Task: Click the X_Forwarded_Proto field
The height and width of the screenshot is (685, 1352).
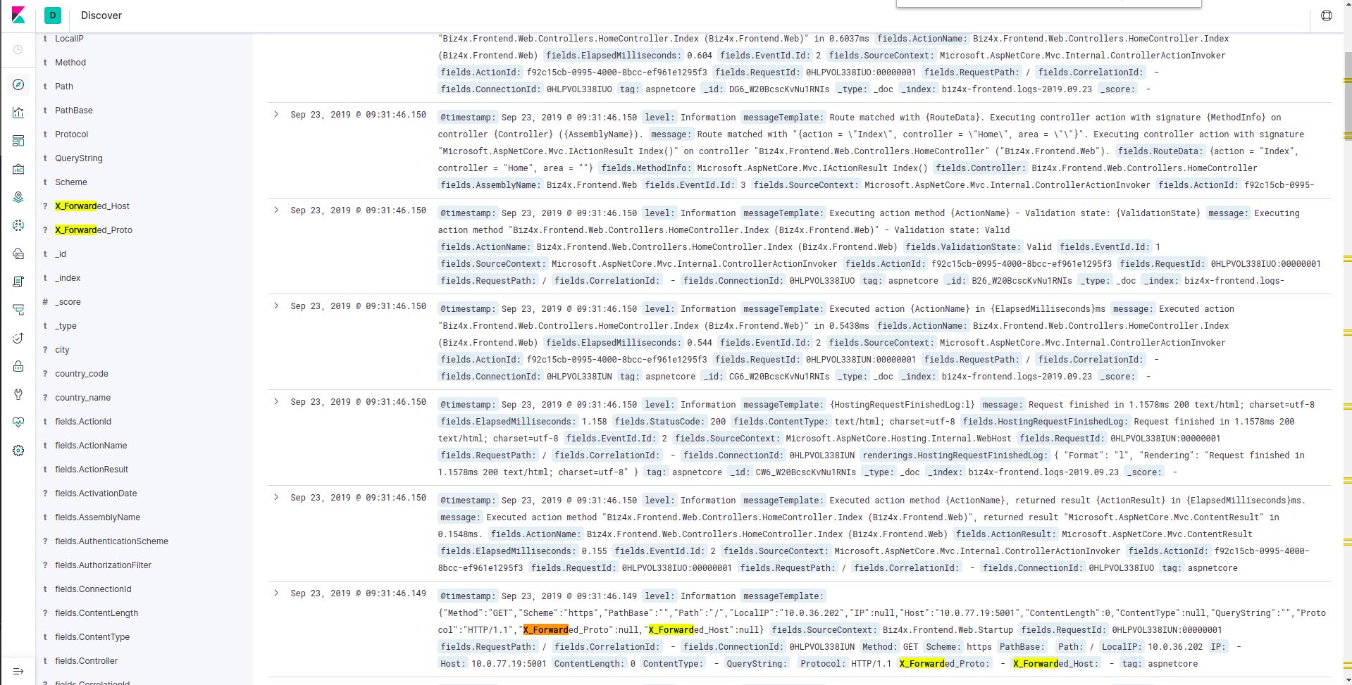Action: pyautogui.click(x=92, y=230)
